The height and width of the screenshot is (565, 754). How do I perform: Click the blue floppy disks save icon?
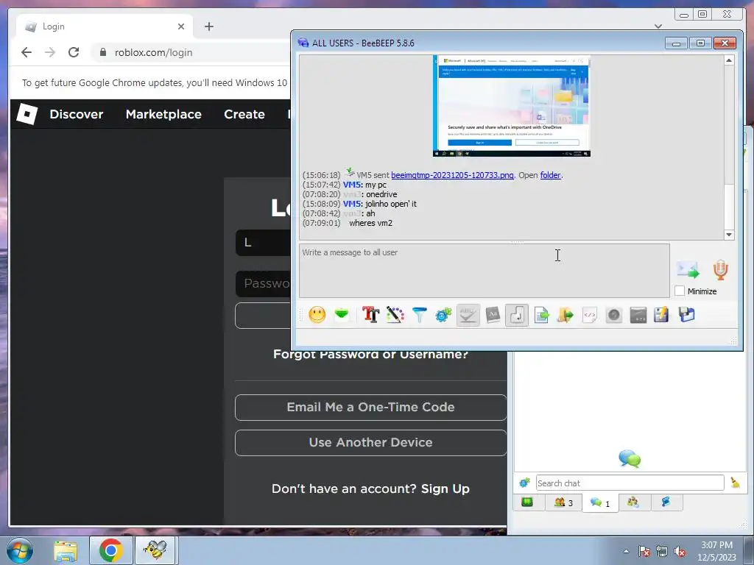pos(687,315)
